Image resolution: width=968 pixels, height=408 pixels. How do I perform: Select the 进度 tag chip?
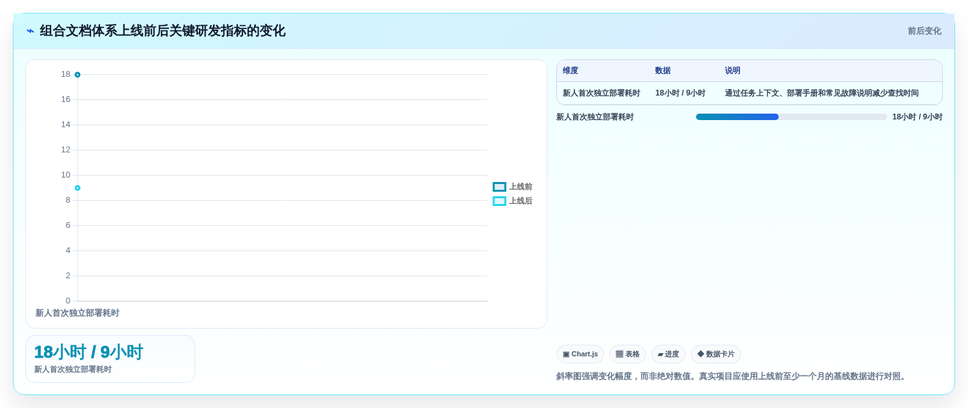coord(668,354)
